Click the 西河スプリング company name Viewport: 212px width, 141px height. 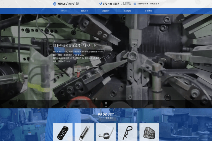66,4
